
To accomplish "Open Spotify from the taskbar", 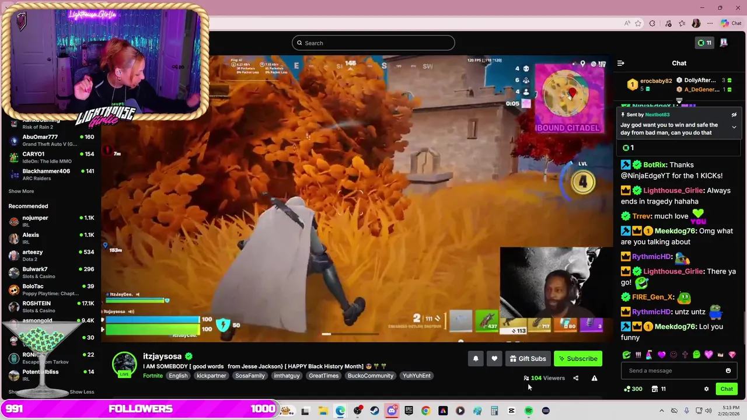I will pyautogui.click(x=529, y=411).
